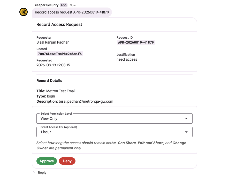Click the Keeper Security sender name
The image size is (229, 182).
point(47,5)
